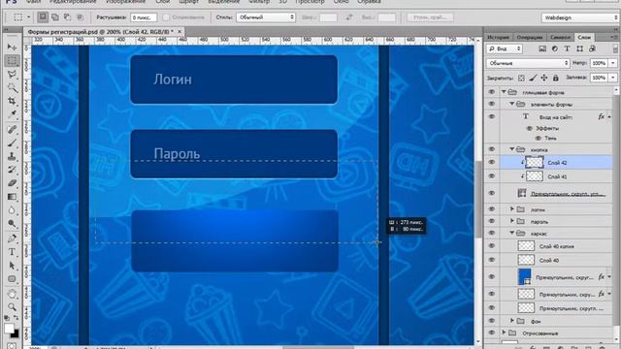Expand the Отрисованные group
Screen dimensions: 621x349
[504, 333]
